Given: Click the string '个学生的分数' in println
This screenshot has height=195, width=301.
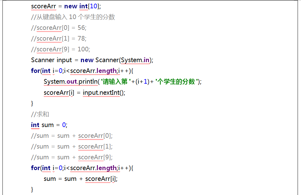Looking at the screenshot, I should coord(176,82).
